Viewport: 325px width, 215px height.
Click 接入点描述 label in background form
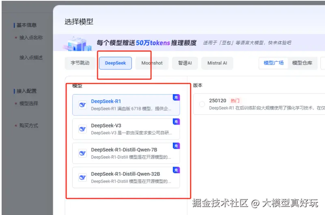[x=31, y=58]
